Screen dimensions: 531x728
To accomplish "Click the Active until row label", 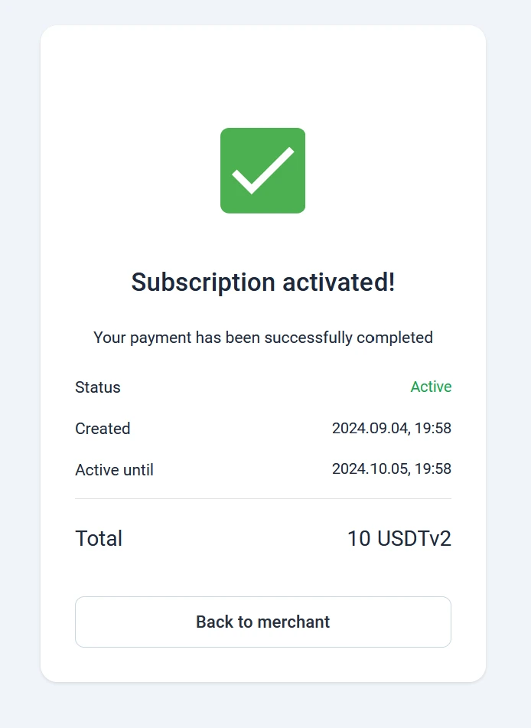I will pos(114,470).
